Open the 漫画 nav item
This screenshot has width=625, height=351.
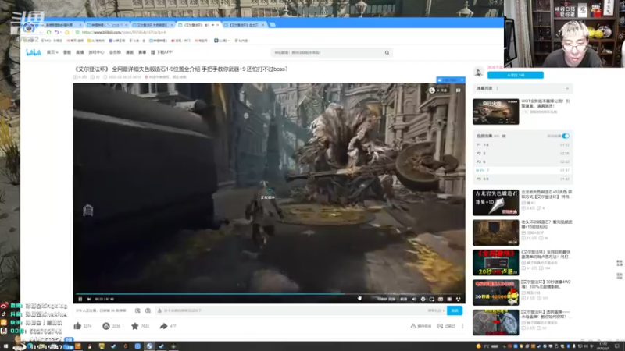pyautogui.click(x=130, y=52)
